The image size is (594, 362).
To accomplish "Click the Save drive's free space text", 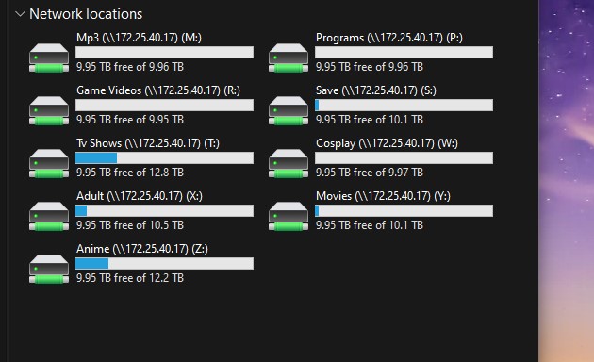I will click(x=370, y=120).
